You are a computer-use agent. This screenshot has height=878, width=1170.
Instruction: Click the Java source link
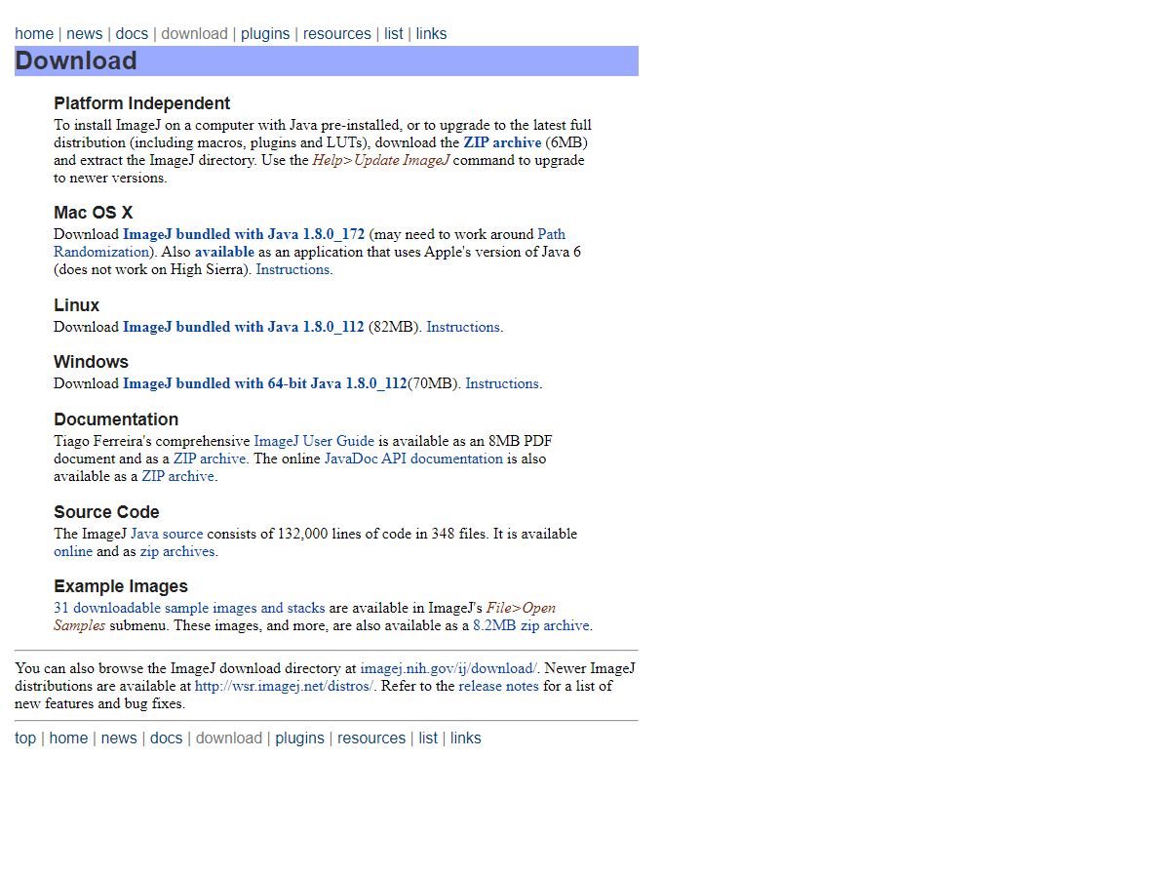pyautogui.click(x=167, y=534)
